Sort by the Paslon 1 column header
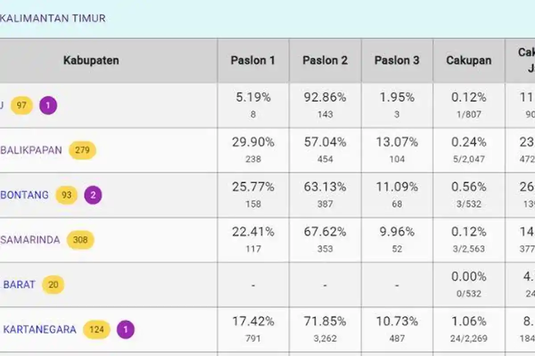Screen dimensions: 535x356 pyautogui.click(x=253, y=61)
